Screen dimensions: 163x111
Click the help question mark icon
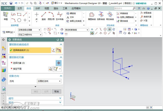[148, 8]
